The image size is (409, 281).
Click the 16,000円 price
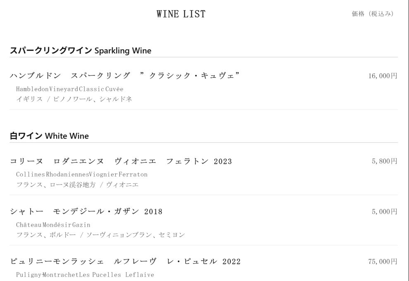click(x=383, y=76)
